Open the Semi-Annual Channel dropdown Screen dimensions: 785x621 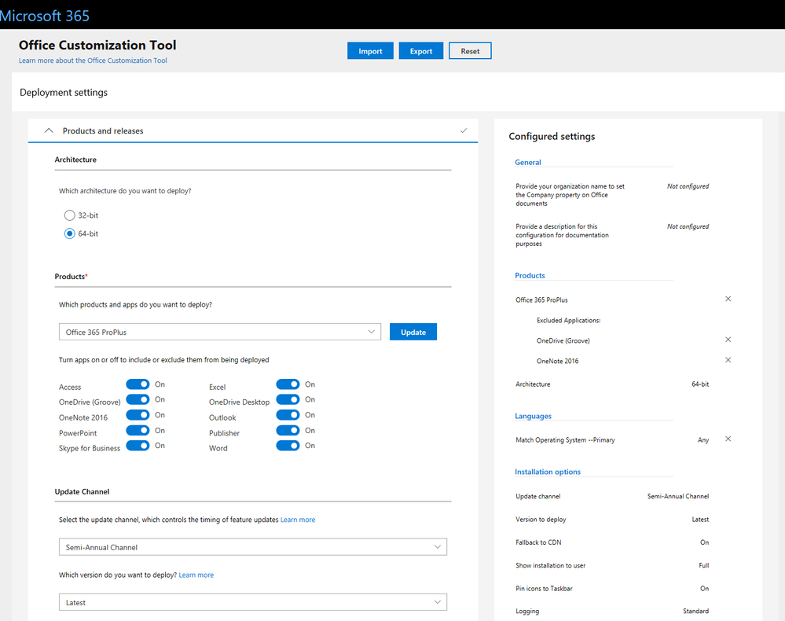point(253,547)
